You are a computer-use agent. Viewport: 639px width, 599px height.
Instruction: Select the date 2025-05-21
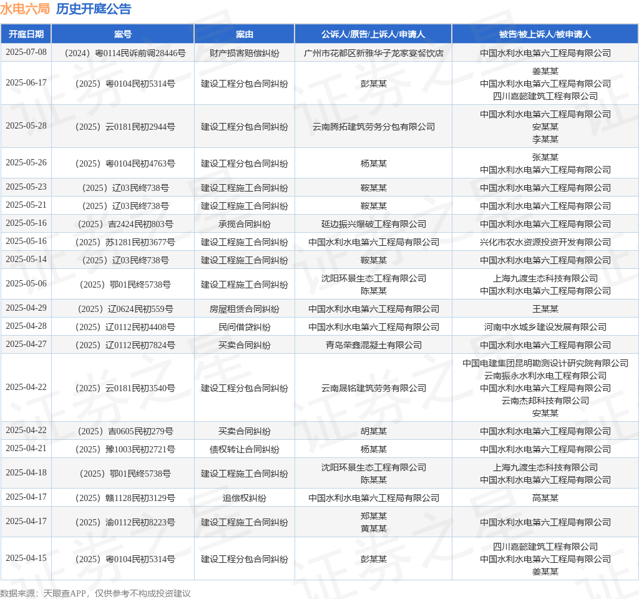[26, 205]
